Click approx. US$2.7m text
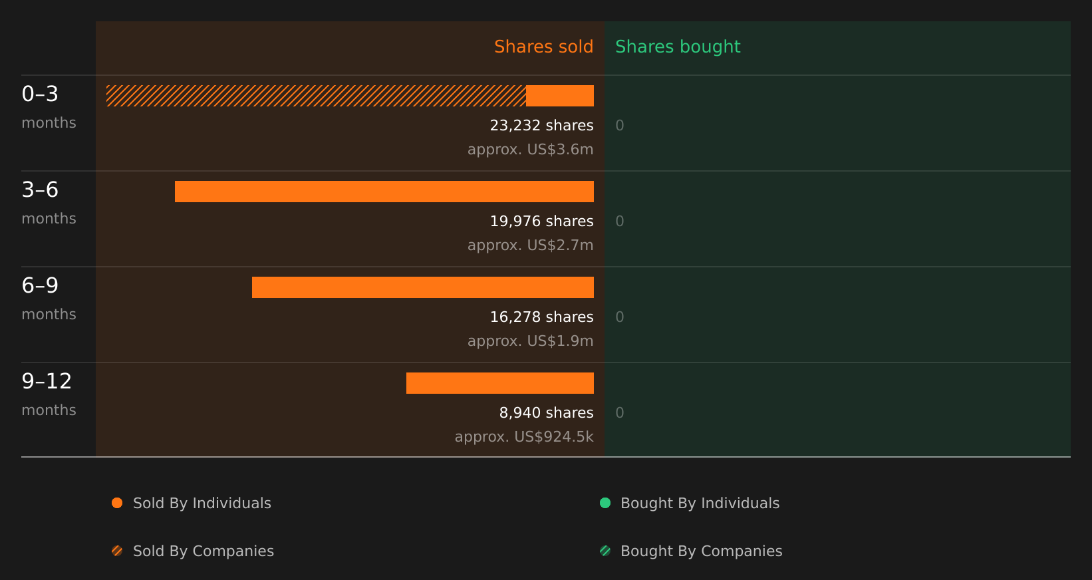This screenshot has width=1092, height=580. [530, 245]
